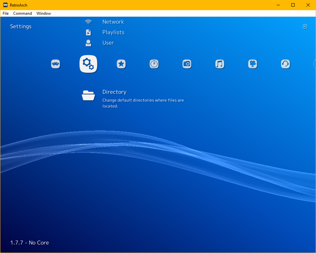Screen dimensions: 316x253
Task: Select the highlighted Settings gears icon
Action: pos(88,64)
